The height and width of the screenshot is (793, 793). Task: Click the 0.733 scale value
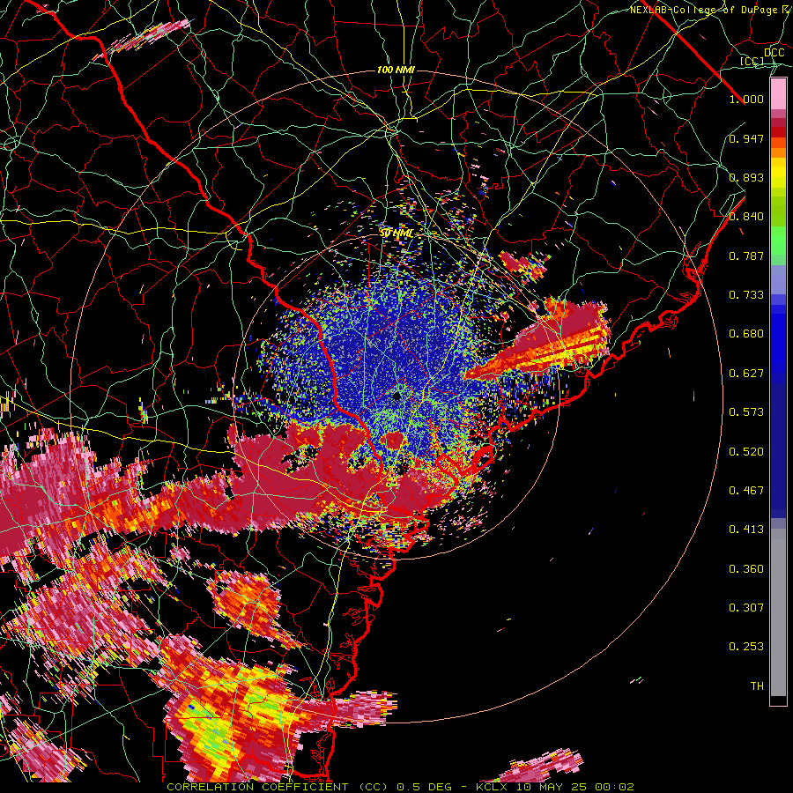coord(746,295)
